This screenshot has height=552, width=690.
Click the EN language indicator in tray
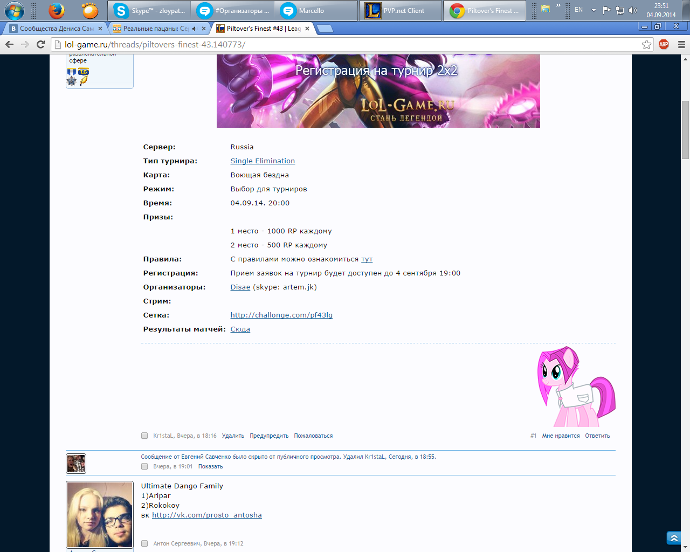[578, 10]
